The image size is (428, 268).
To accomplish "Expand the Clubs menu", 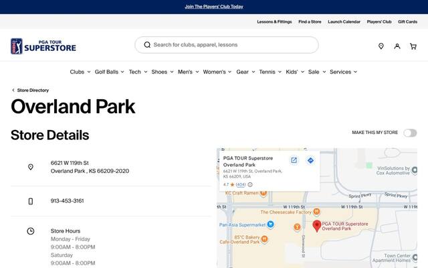I will [80, 72].
